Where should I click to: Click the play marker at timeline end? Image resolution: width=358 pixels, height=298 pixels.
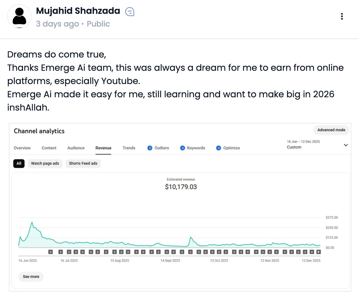click(x=319, y=252)
